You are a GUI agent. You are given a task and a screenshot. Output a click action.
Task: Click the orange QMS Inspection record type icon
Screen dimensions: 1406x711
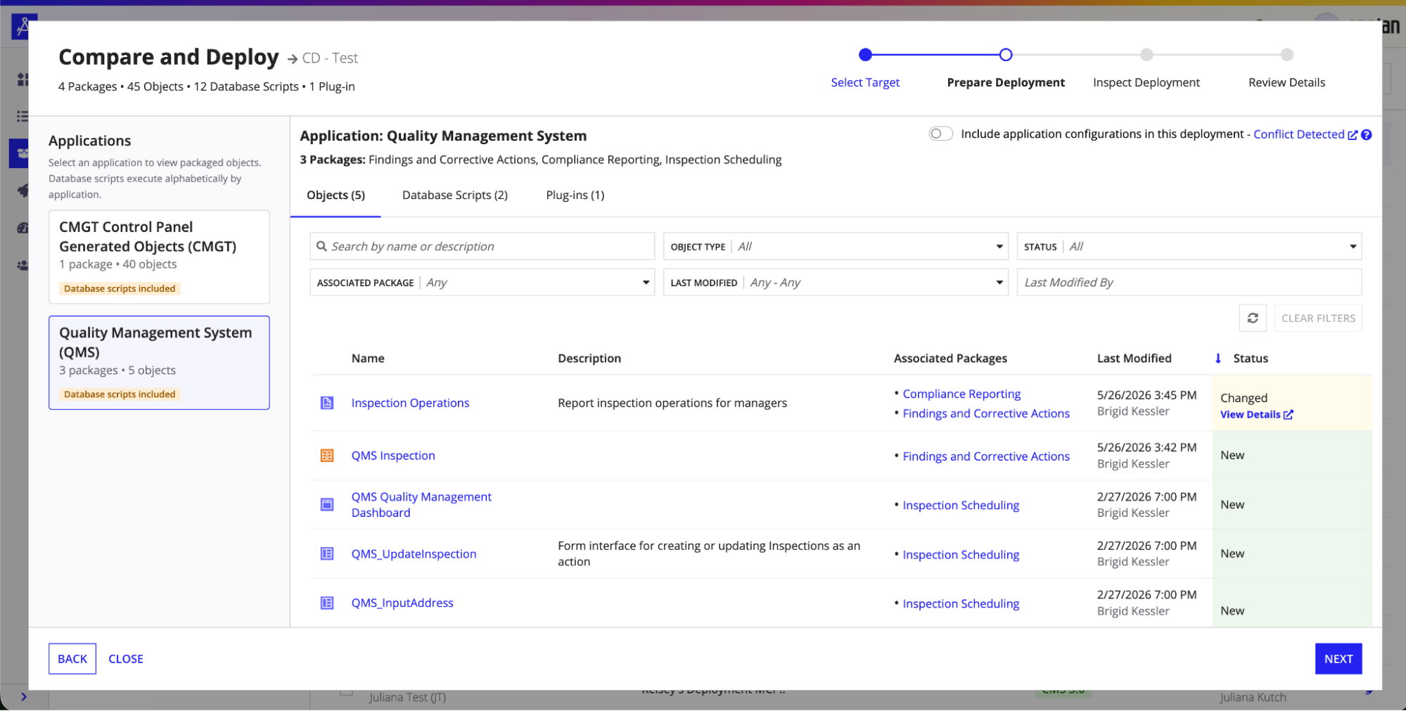(x=327, y=456)
